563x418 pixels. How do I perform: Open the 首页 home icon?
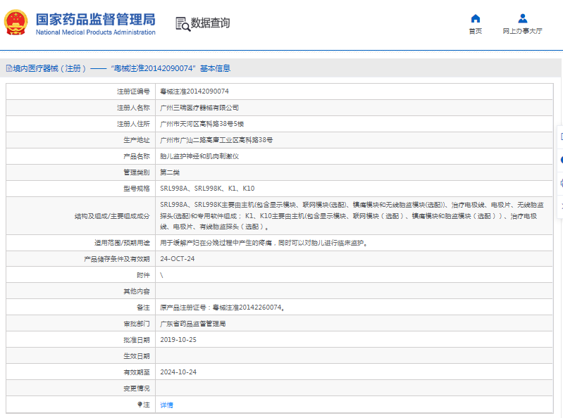click(476, 18)
